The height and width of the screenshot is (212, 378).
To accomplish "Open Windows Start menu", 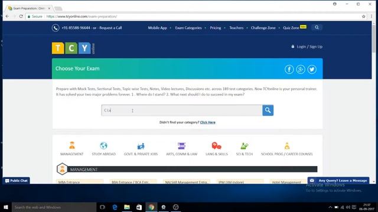I will [x=6, y=207].
